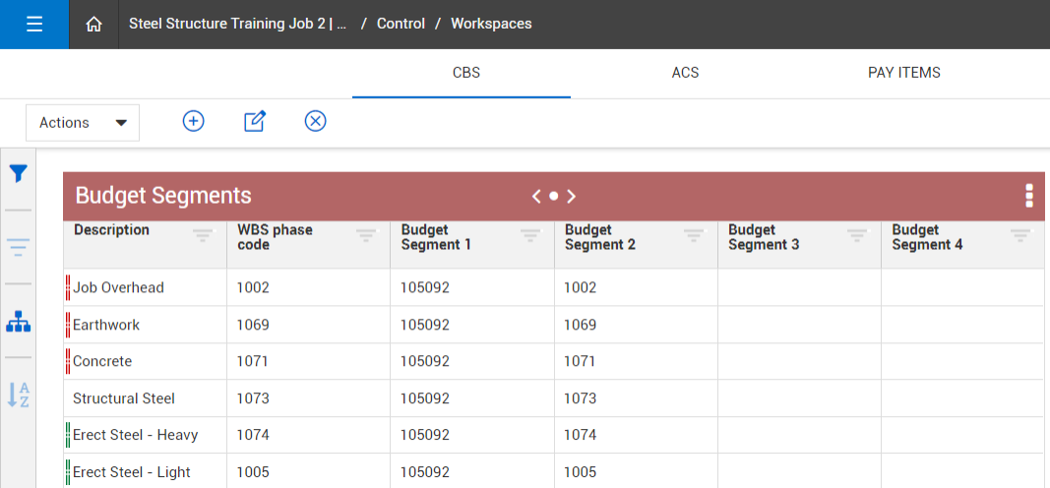This screenshot has height=488, width=1050.
Task: Open the hierarchy tree view icon
Action: [18, 322]
